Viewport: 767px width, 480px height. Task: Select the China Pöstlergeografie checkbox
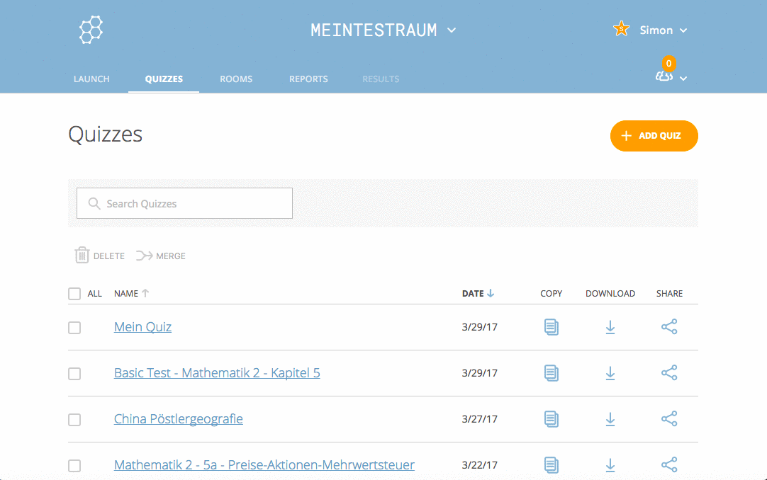[x=74, y=420]
